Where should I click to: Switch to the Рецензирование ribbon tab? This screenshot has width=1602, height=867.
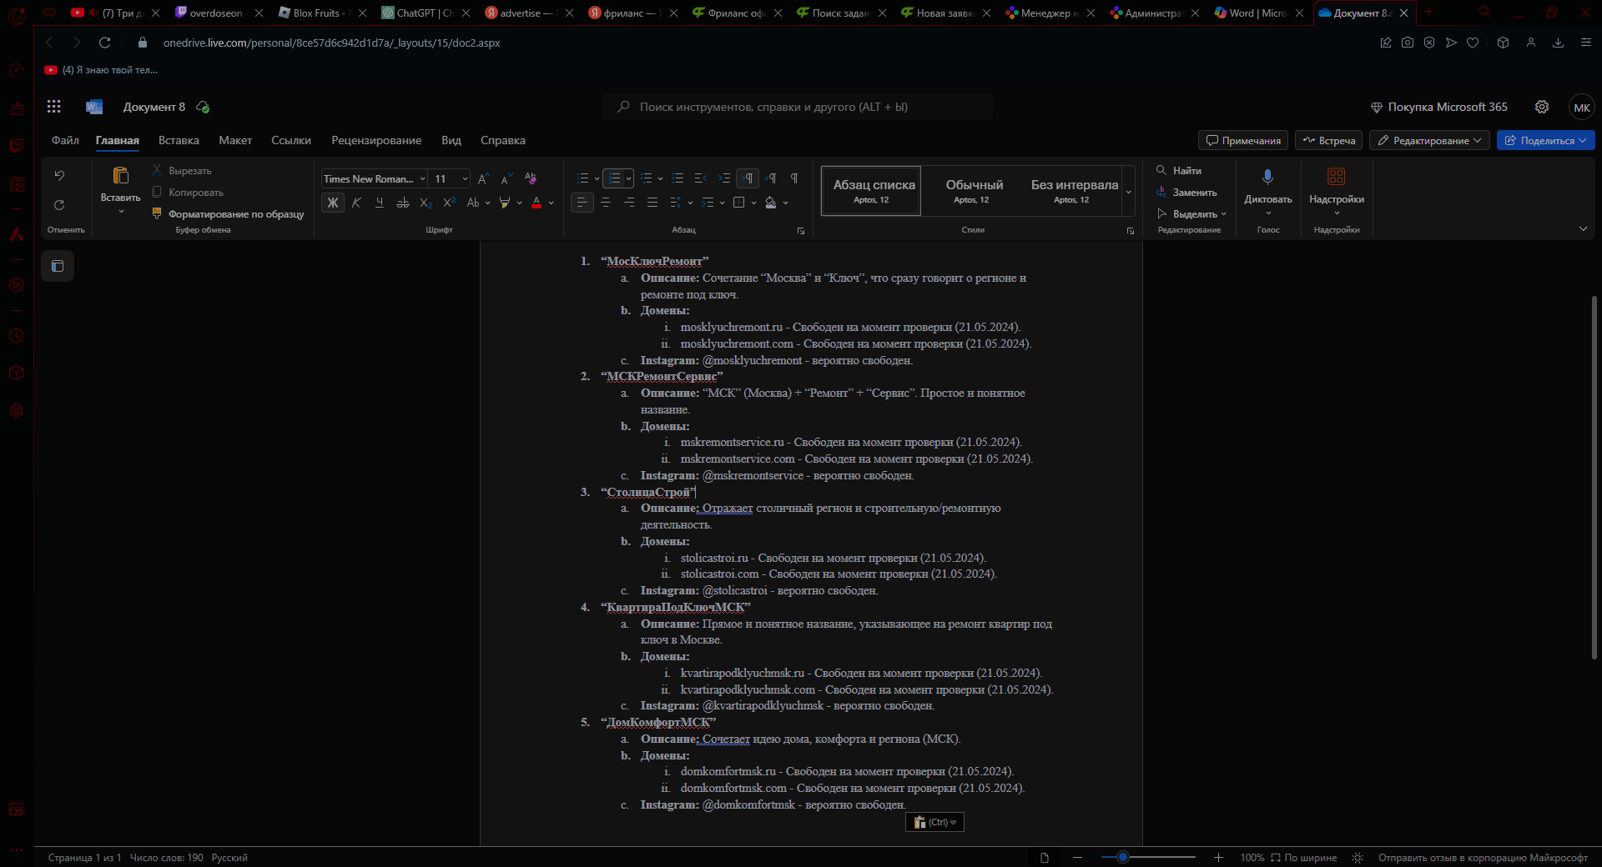tap(376, 140)
